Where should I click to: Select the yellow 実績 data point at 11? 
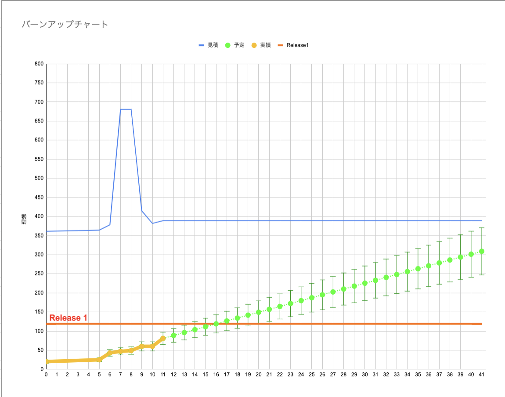click(x=163, y=339)
